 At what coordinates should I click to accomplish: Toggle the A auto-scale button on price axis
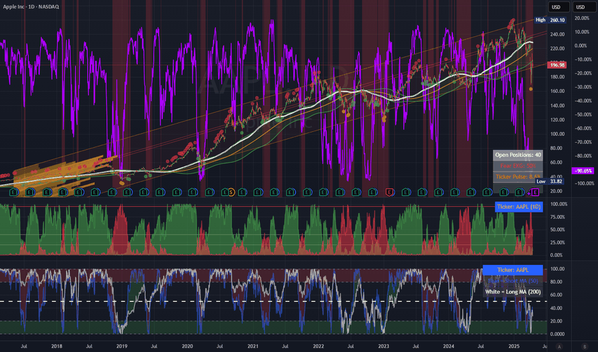click(560, 347)
